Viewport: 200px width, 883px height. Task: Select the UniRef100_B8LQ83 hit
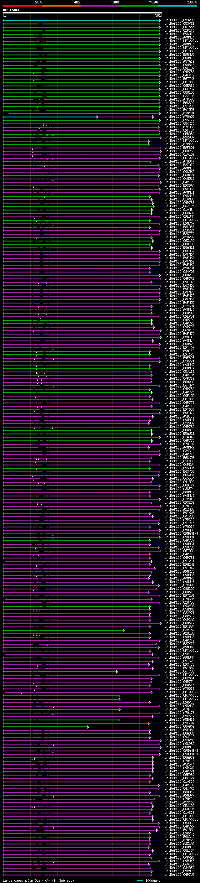(x=179, y=227)
